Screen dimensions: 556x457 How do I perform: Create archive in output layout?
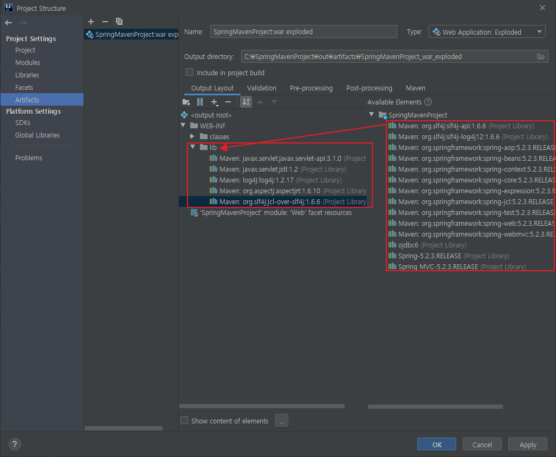200,102
